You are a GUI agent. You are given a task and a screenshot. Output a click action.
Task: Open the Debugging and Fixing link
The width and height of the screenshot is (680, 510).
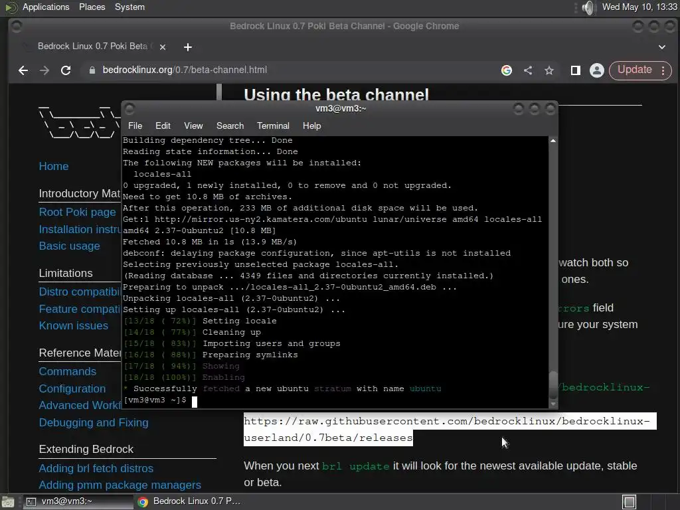(x=94, y=422)
